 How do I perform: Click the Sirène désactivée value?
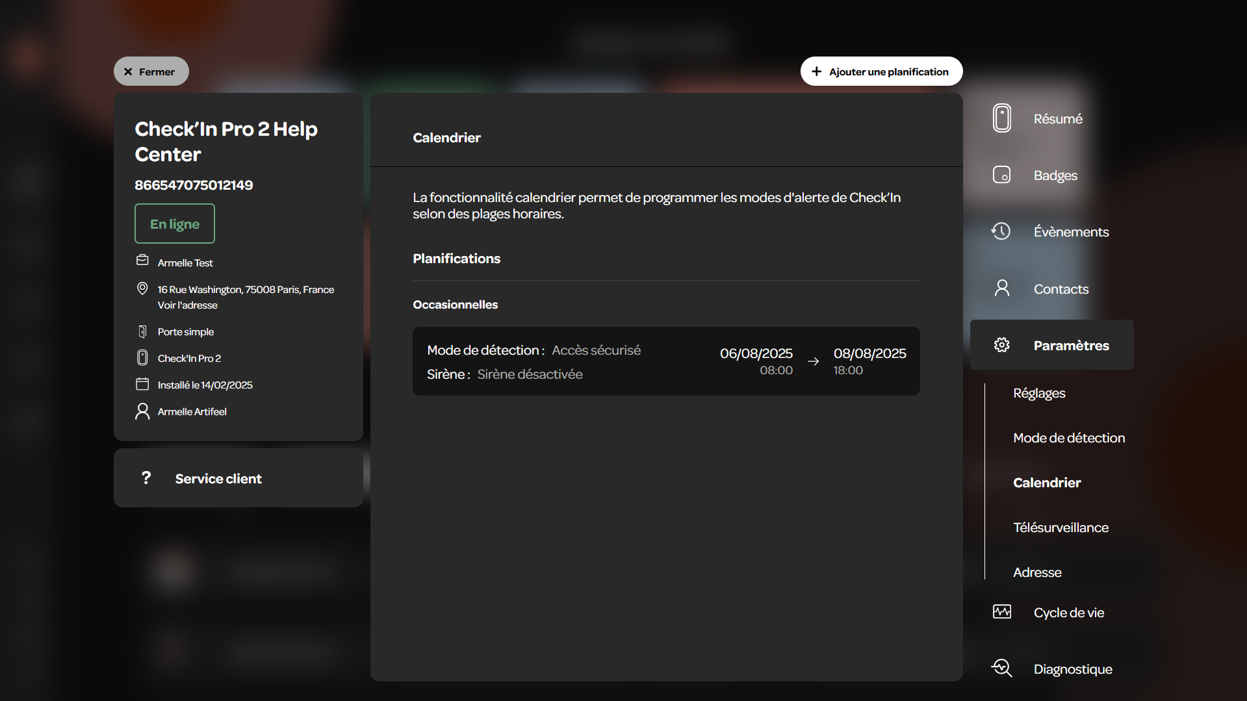click(530, 374)
